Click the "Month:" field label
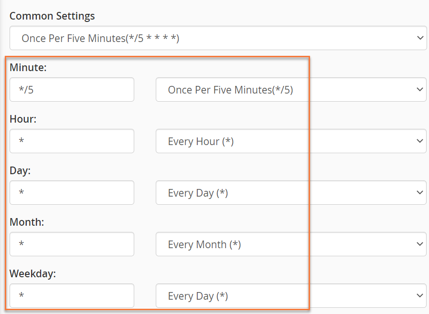The image size is (429, 314). 26,222
